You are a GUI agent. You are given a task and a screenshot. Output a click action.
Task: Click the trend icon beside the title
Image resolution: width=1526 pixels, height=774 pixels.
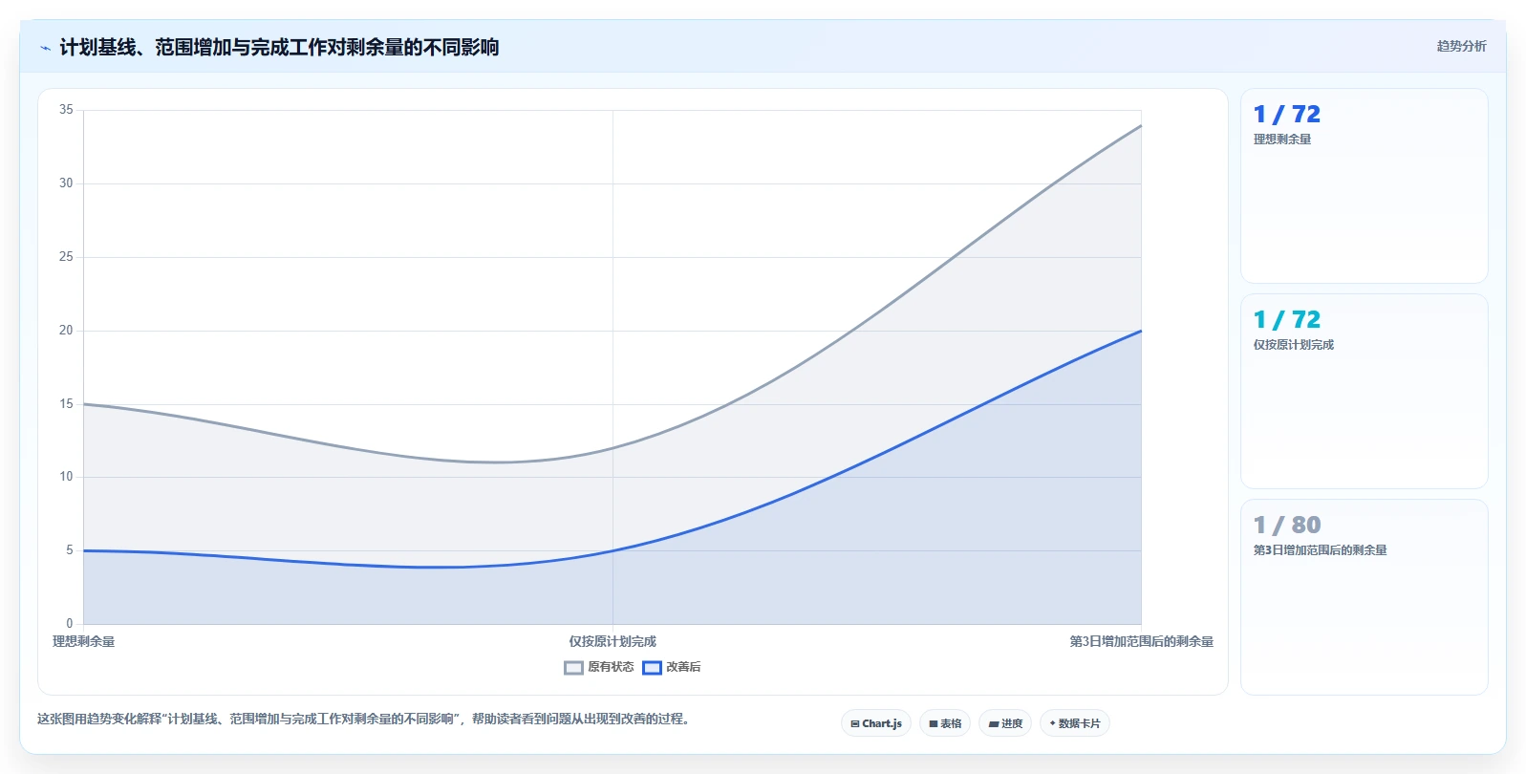tap(45, 48)
